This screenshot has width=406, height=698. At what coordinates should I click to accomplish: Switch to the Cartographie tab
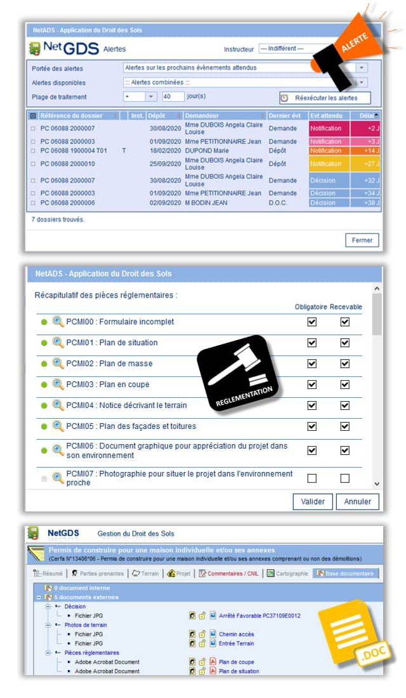tap(287, 574)
